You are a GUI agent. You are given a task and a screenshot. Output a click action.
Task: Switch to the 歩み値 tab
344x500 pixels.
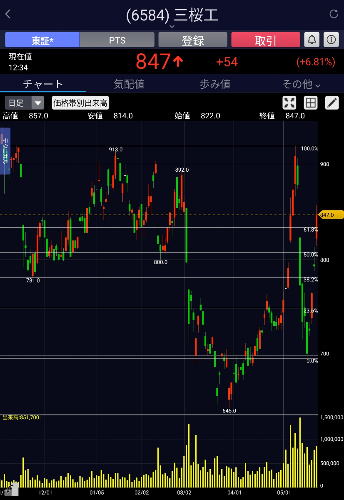click(x=215, y=84)
